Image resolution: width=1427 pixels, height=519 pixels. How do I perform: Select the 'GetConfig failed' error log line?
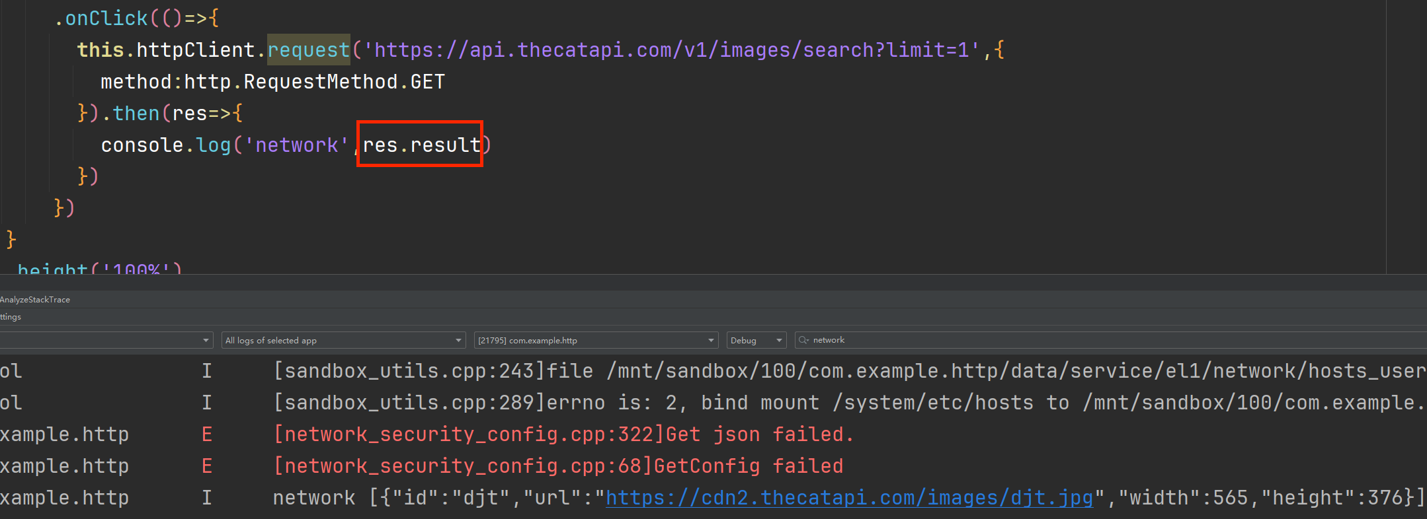(x=558, y=466)
